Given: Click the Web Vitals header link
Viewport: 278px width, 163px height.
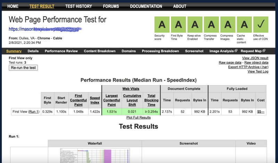Looking at the screenshot, I should [x=131, y=89].
